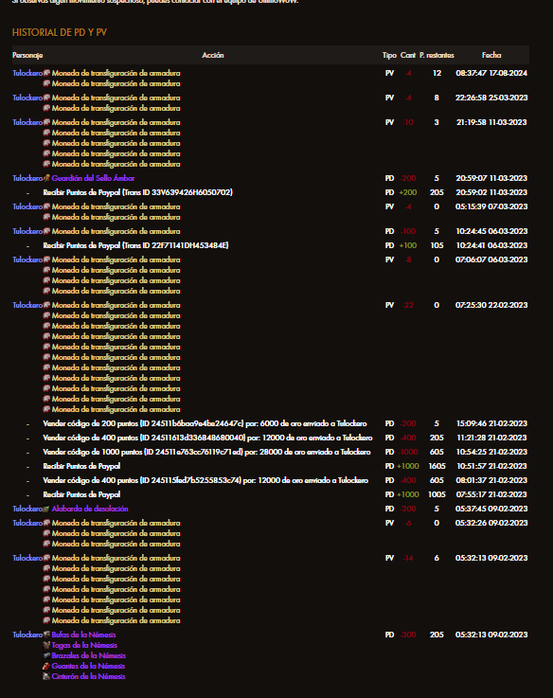The width and height of the screenshot is (553, 698).
Task: Select Paypal entry with Trans ID 22F71141DH453484E
Action: [x=135, y=245]
